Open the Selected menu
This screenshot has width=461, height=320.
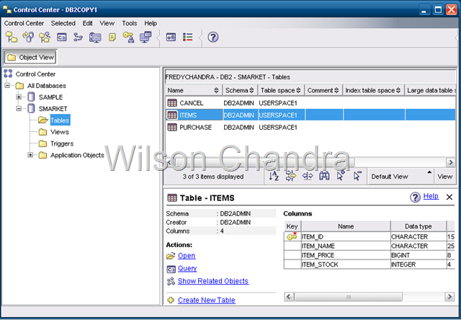[63, 23]
